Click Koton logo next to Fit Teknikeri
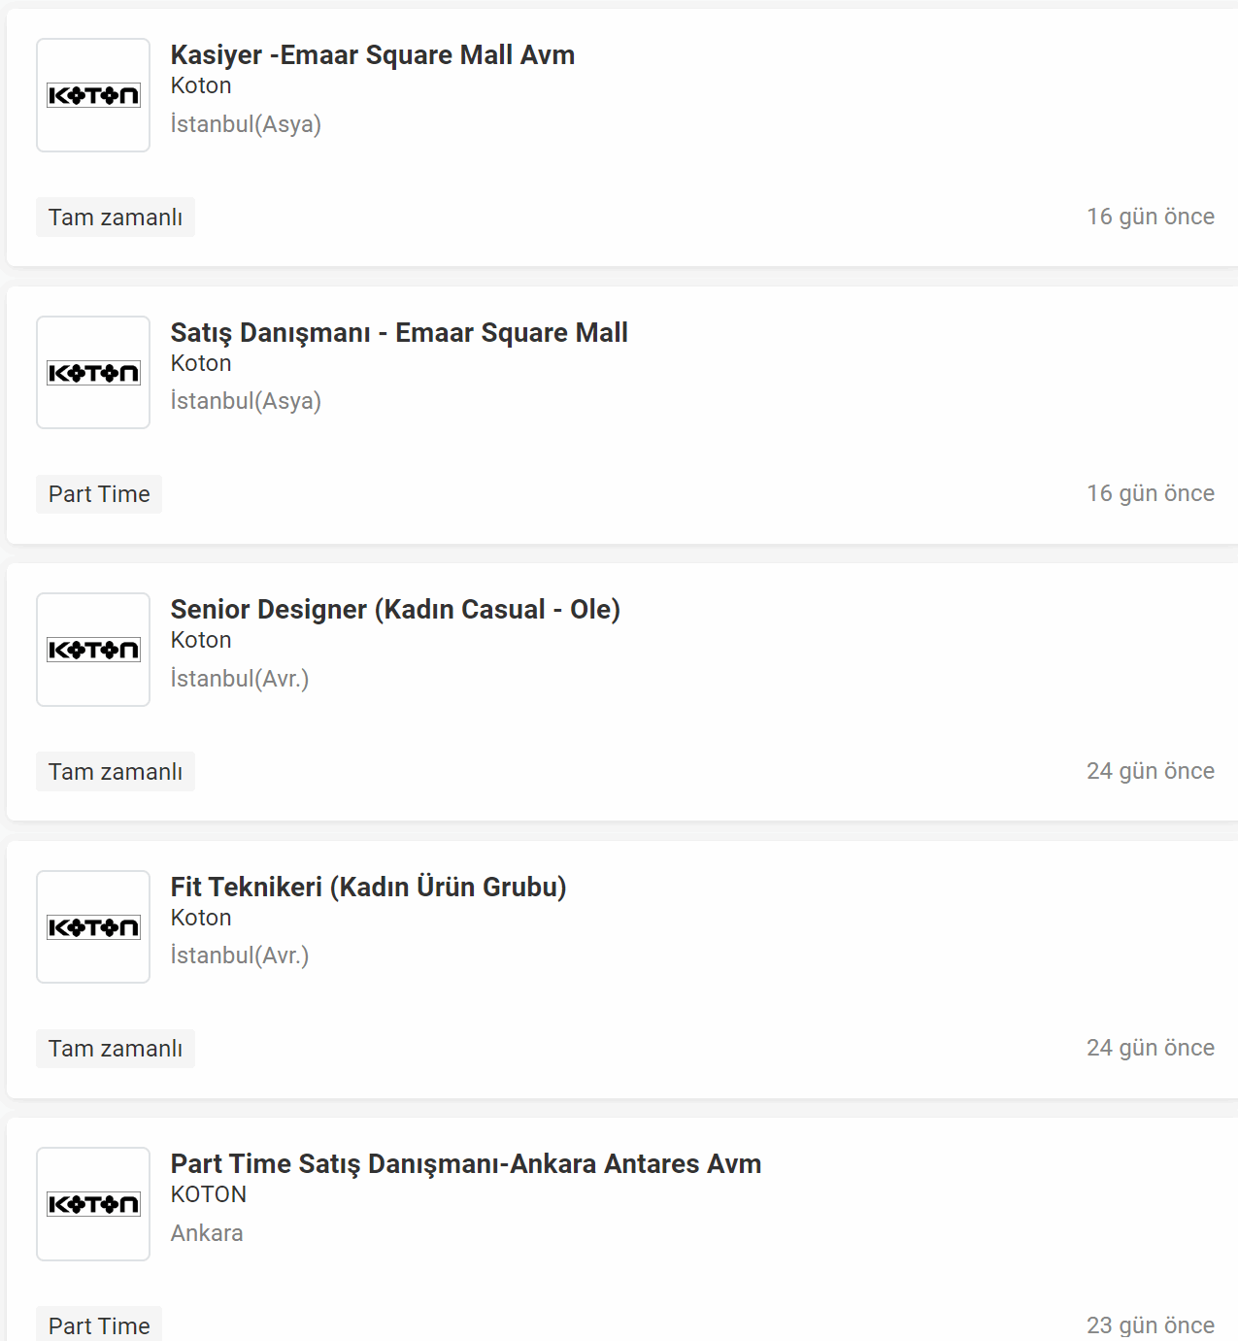This screenshot has height=1341, width=1238. pos(93,927)
